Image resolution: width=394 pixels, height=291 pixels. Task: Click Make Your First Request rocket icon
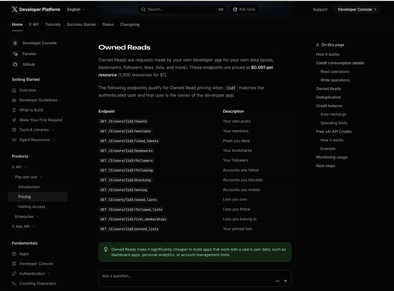[14, 120]
